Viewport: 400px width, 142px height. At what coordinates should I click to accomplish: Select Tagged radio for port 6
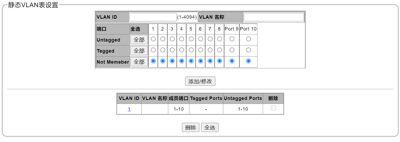[x=201, y=50]
